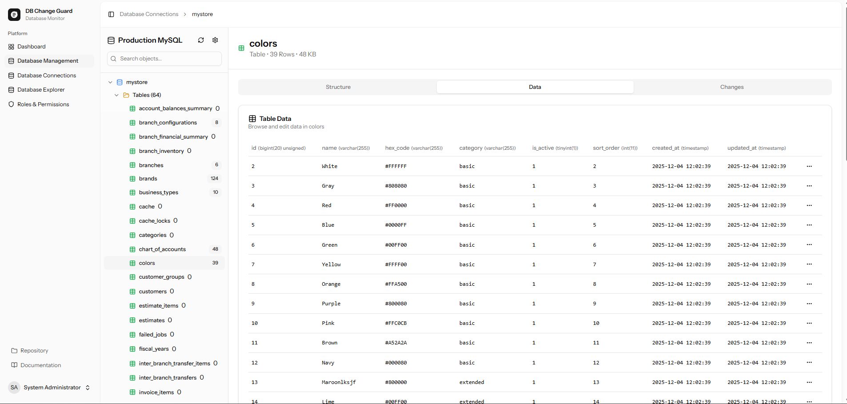Open row actions menu for Purple
This screenshot has width=847, height=404.
tap(809, 304)
